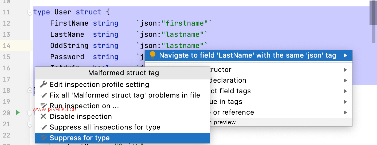Place cursor in the "firstname" json tag string
This screenshot has height=145, width=377.
[x=184, y=23]
